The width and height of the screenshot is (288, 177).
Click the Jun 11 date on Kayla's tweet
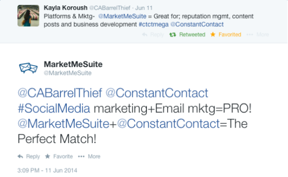click(x=144, y=8)
